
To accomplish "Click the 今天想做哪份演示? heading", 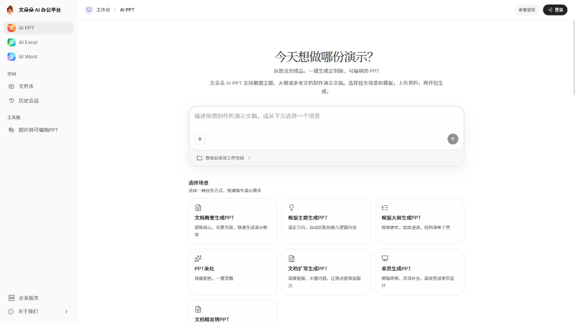I will point(324,57).
